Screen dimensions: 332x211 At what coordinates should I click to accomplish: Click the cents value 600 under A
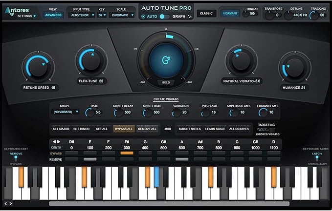click(x=182, y=148)
